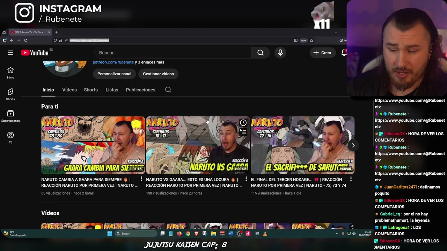Open Suscripciones in the sidebar
Viewport: 447px width, 251px height.
[x=10, y=116]
